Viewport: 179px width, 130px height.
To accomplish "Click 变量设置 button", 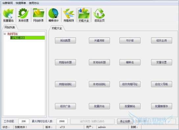I will click(x=162, y=62).
